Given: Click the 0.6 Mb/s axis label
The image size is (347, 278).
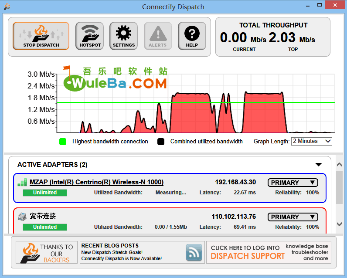Looking at the screenshot, I should 41,121.
